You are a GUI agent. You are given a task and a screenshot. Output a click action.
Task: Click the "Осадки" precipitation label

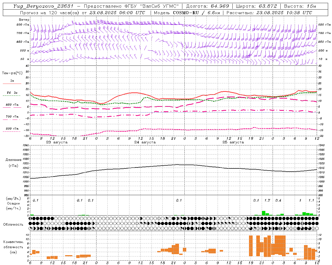pos(13,203)
